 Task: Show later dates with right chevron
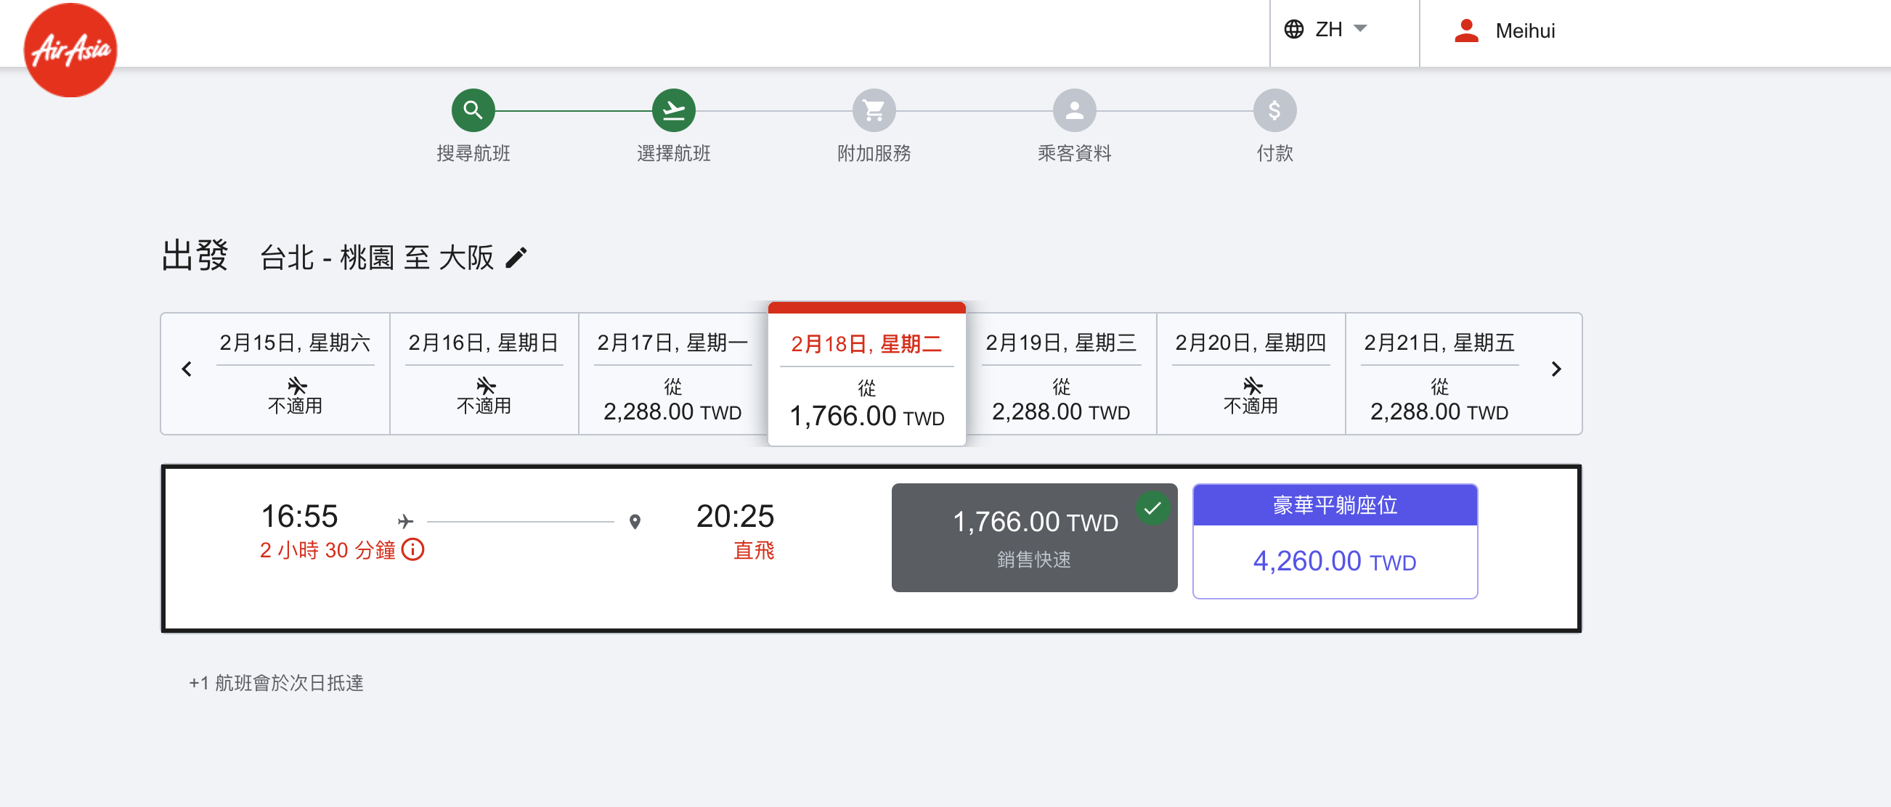(1555, 369)
